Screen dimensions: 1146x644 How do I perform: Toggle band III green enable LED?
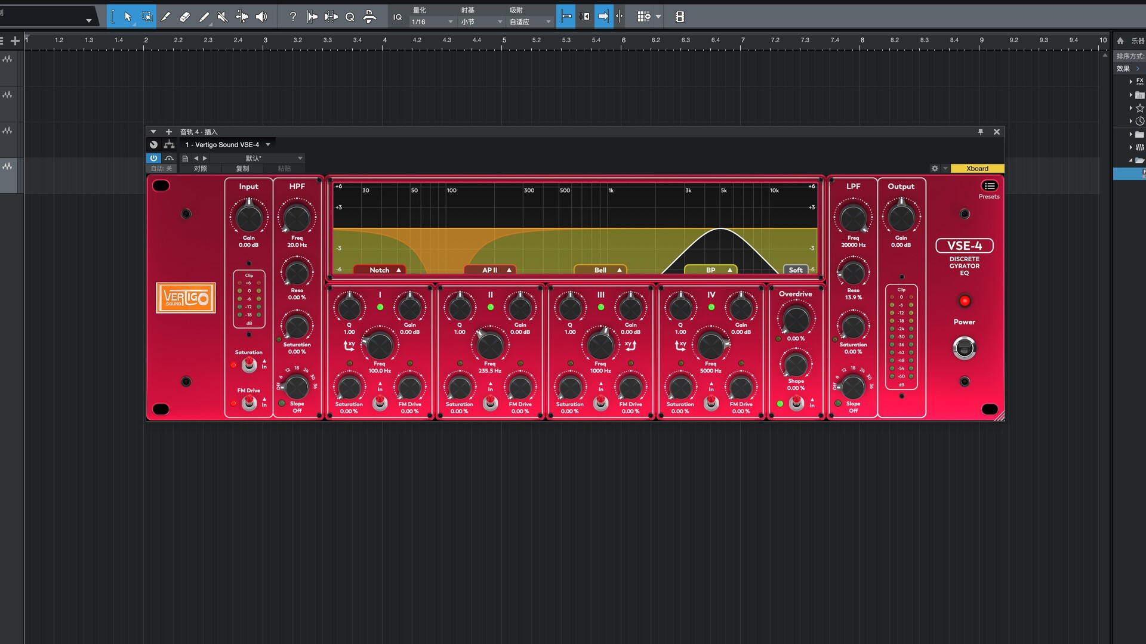click(601, 307)
